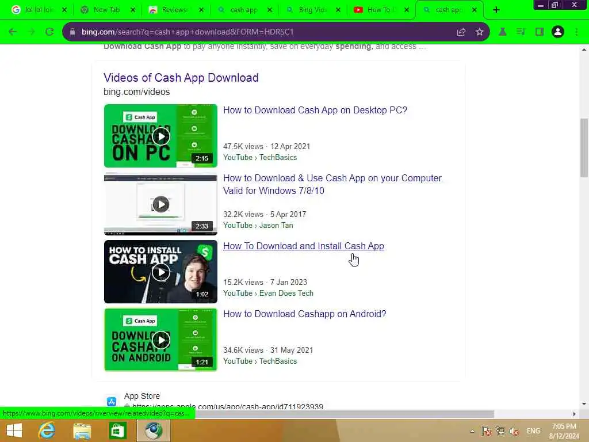Click the horizontal scrollbar thumb

345,414
